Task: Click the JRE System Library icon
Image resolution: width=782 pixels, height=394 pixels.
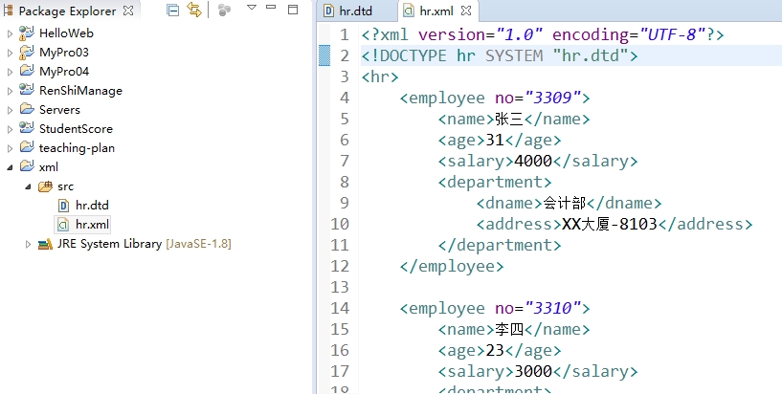Action: (45, 244)
